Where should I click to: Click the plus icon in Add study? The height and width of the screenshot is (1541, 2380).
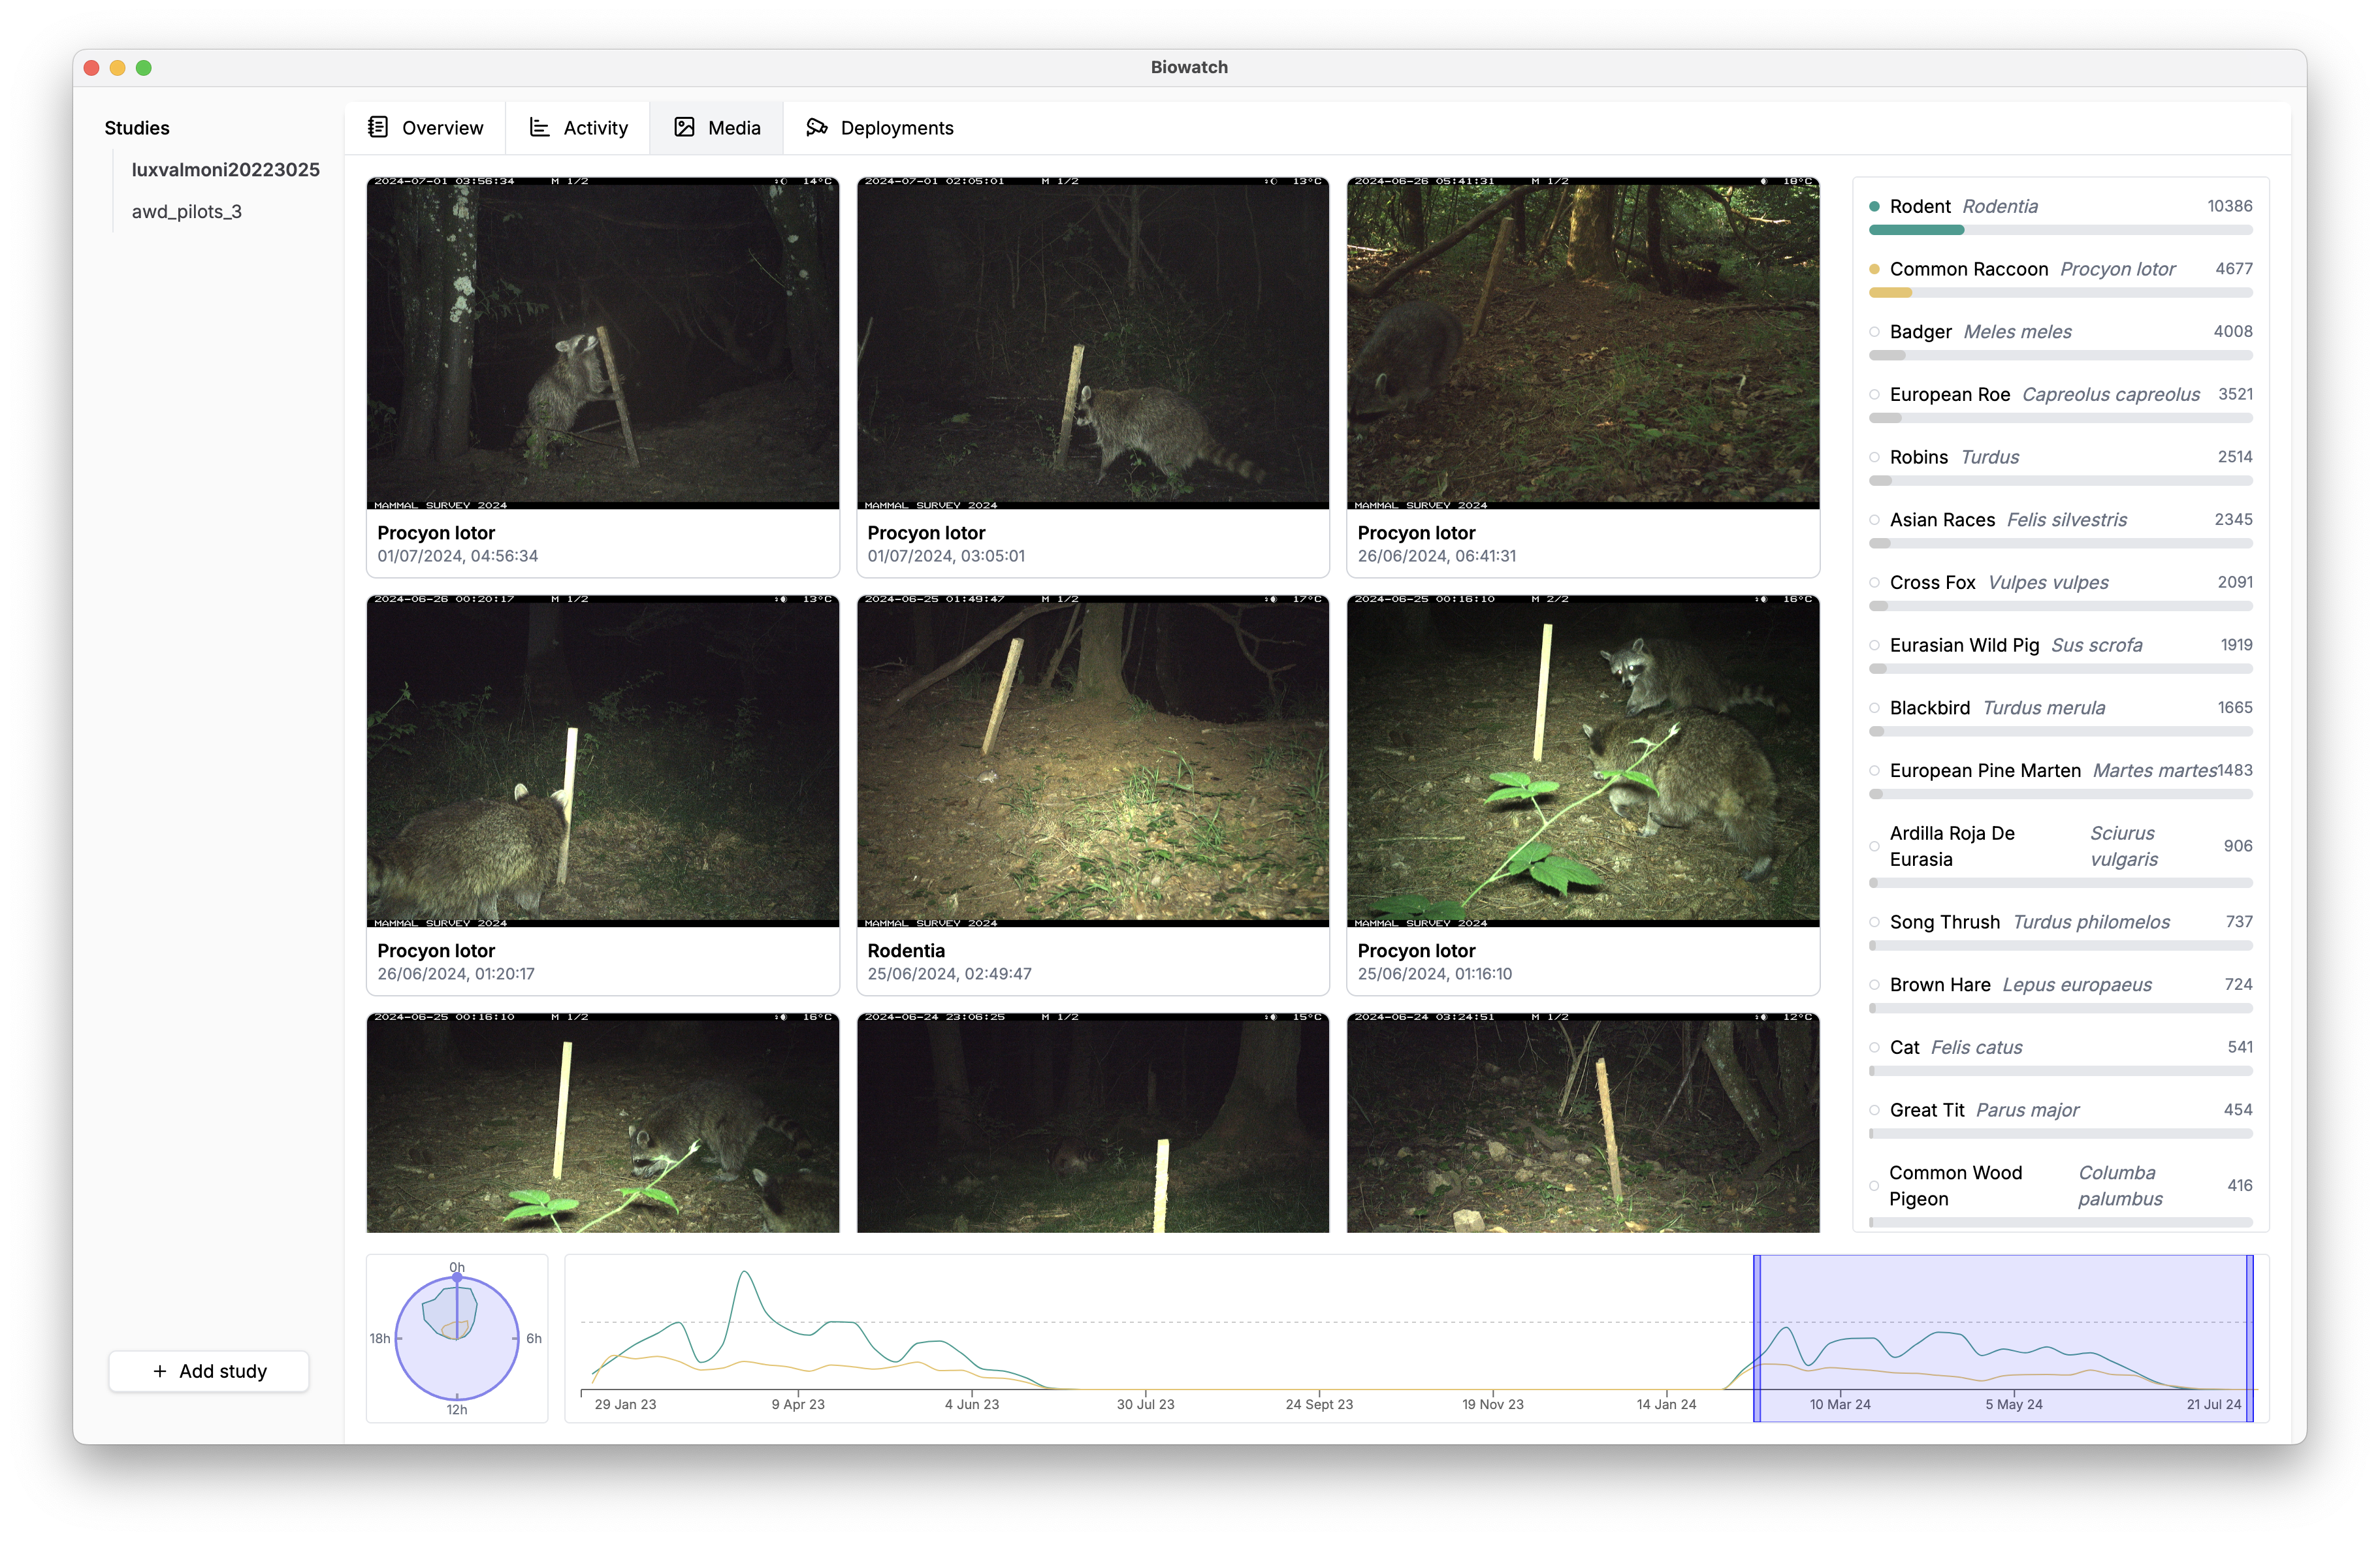click(x=160, y=1371)
